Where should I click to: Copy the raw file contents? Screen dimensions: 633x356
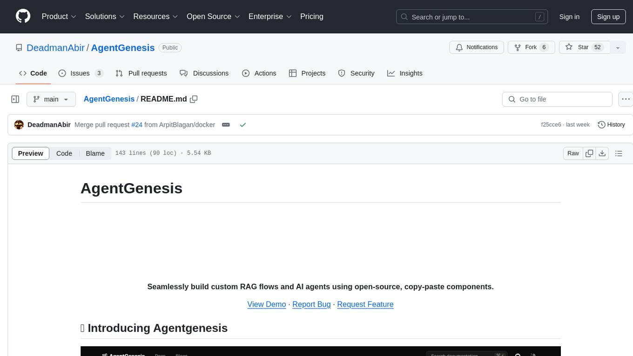coord(589,153)
